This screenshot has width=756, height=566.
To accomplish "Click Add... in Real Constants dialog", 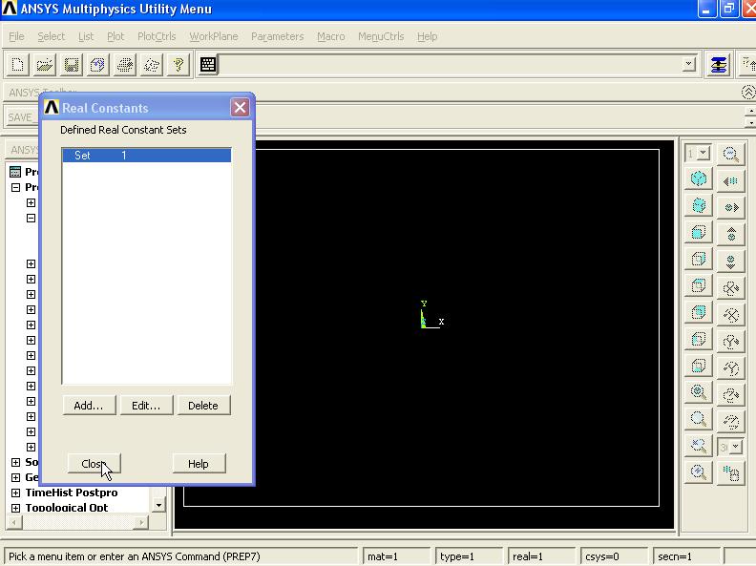I will tap(89, 406).
